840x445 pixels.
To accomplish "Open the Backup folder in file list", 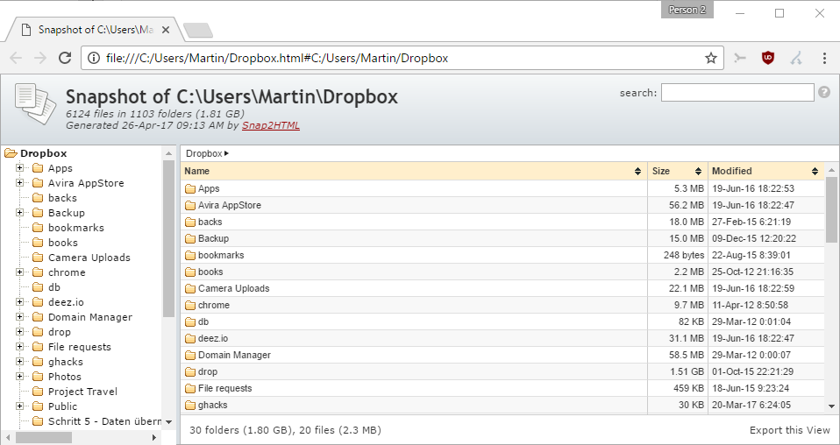I will coord(213,238).
